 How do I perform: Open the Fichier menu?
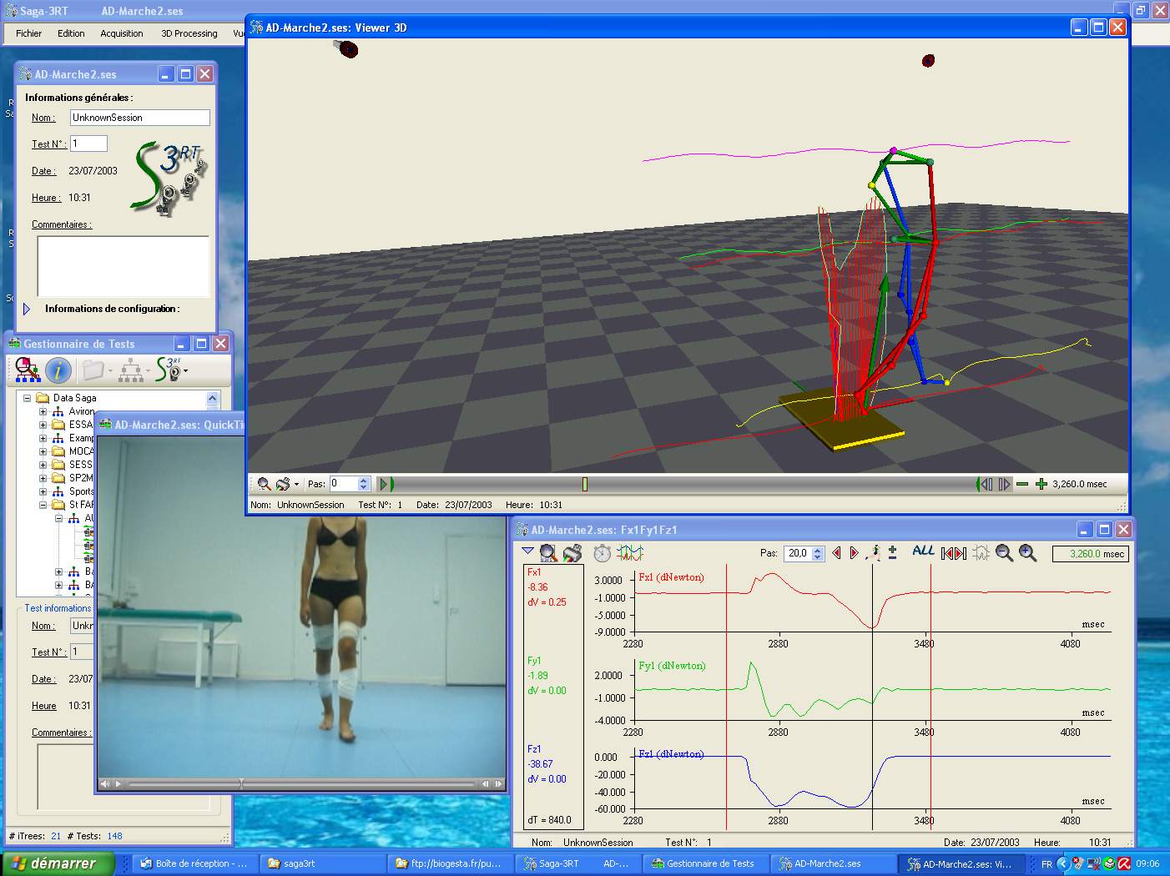tap(28, 33)
